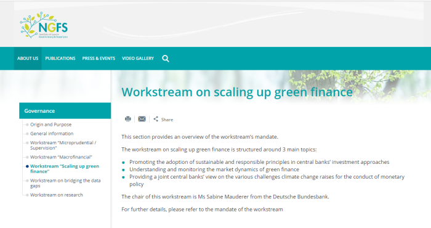The height and width of the screenshot is (228, 431).
Task: Click bullet about central banks' investment approaches
Action: 259,162
